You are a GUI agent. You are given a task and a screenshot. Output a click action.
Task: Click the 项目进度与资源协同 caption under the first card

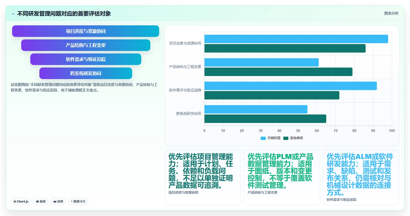coord(183,193)
